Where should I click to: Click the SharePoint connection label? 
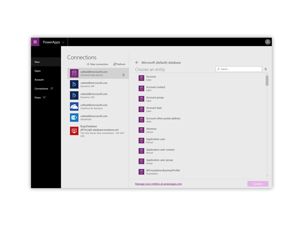(86, 119)
